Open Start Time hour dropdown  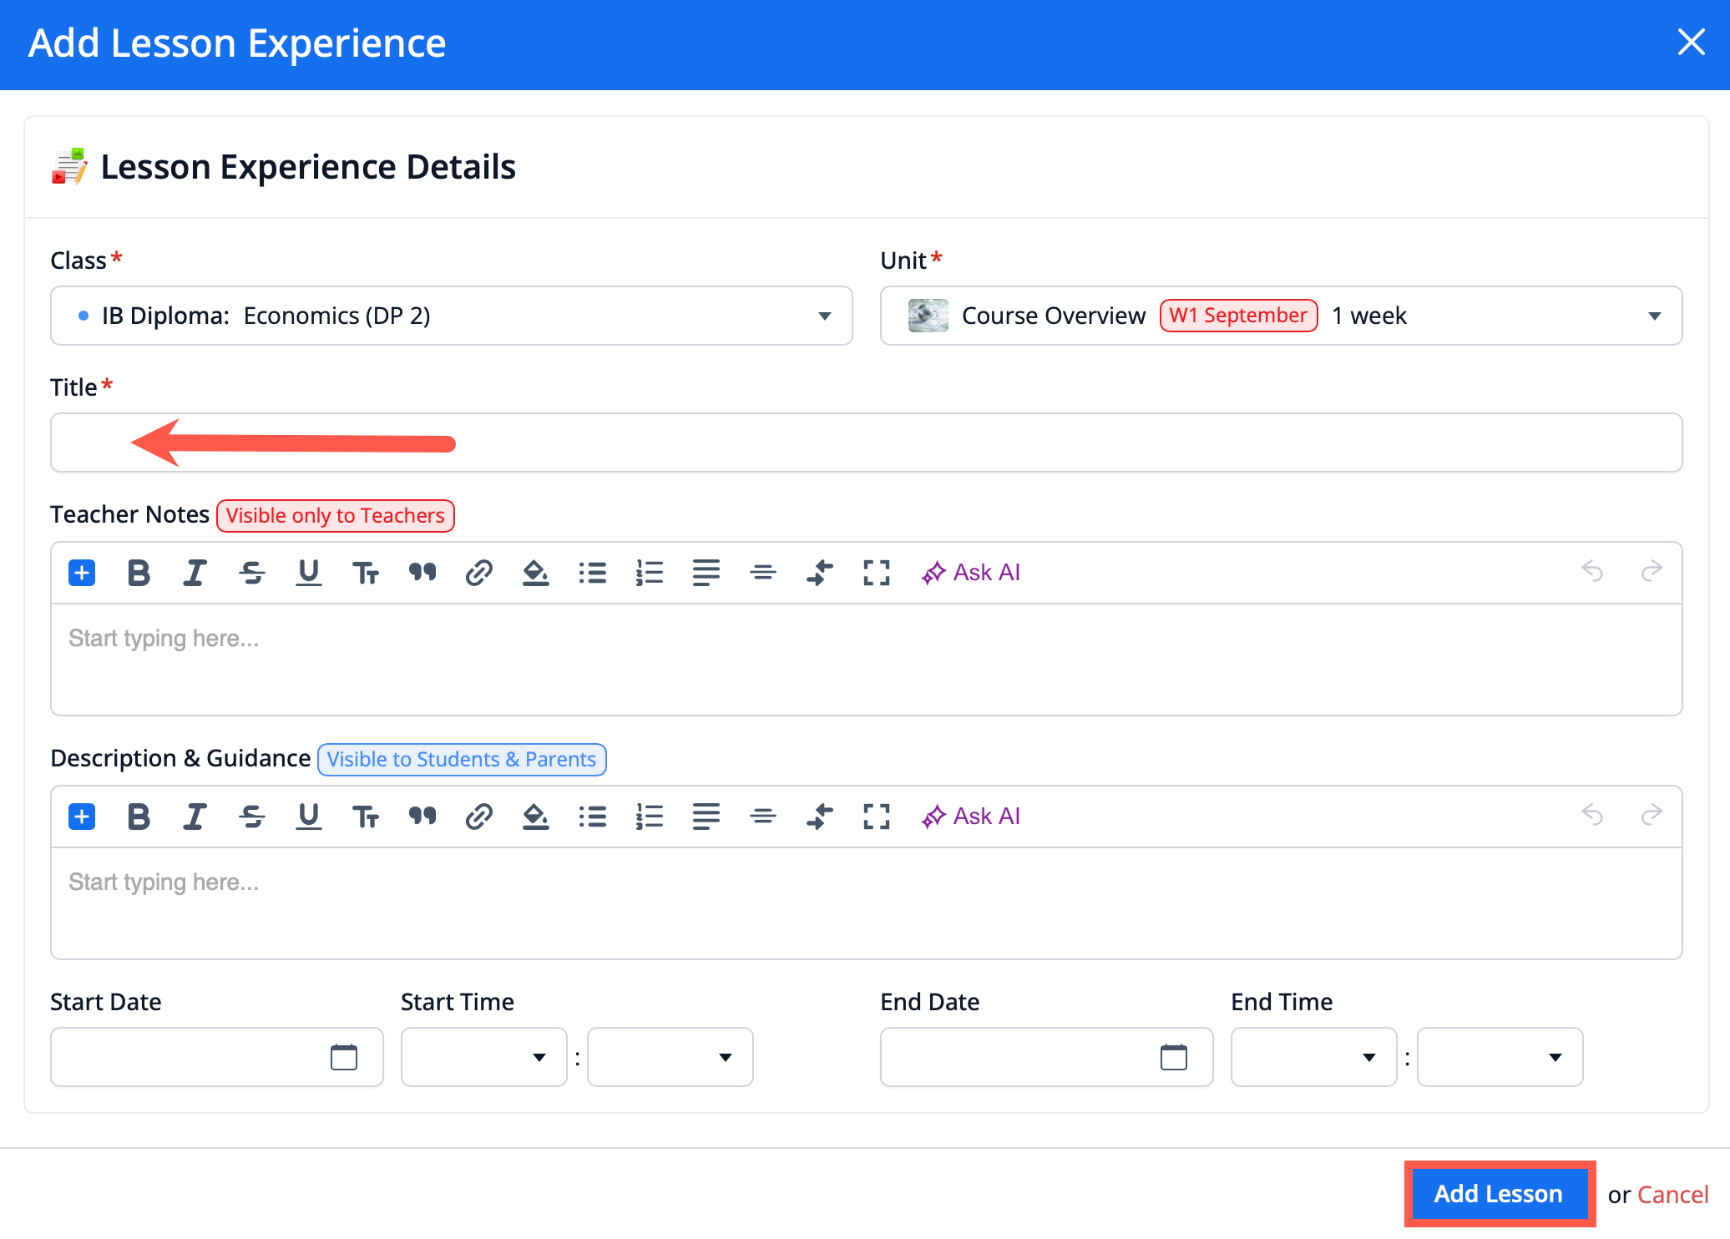click(483, 1057)
